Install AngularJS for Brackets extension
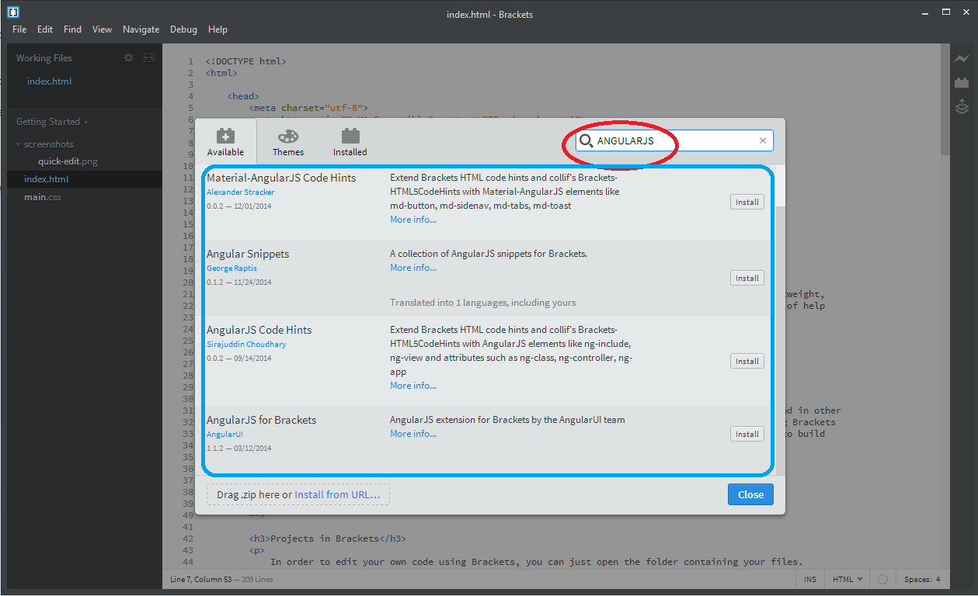 [x=747, y=434]
